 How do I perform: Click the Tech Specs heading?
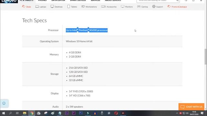click(x=35, y=20)
